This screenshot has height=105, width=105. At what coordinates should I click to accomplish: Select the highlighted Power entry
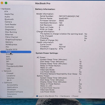(16, 52)
